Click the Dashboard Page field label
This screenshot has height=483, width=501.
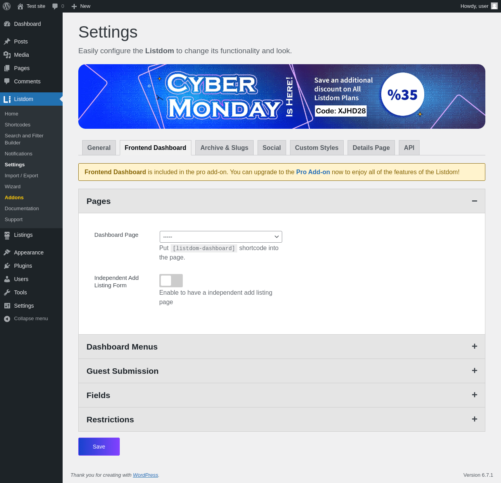[116, 235]
